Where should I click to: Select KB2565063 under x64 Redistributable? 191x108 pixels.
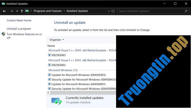click(x=58, y=55)
